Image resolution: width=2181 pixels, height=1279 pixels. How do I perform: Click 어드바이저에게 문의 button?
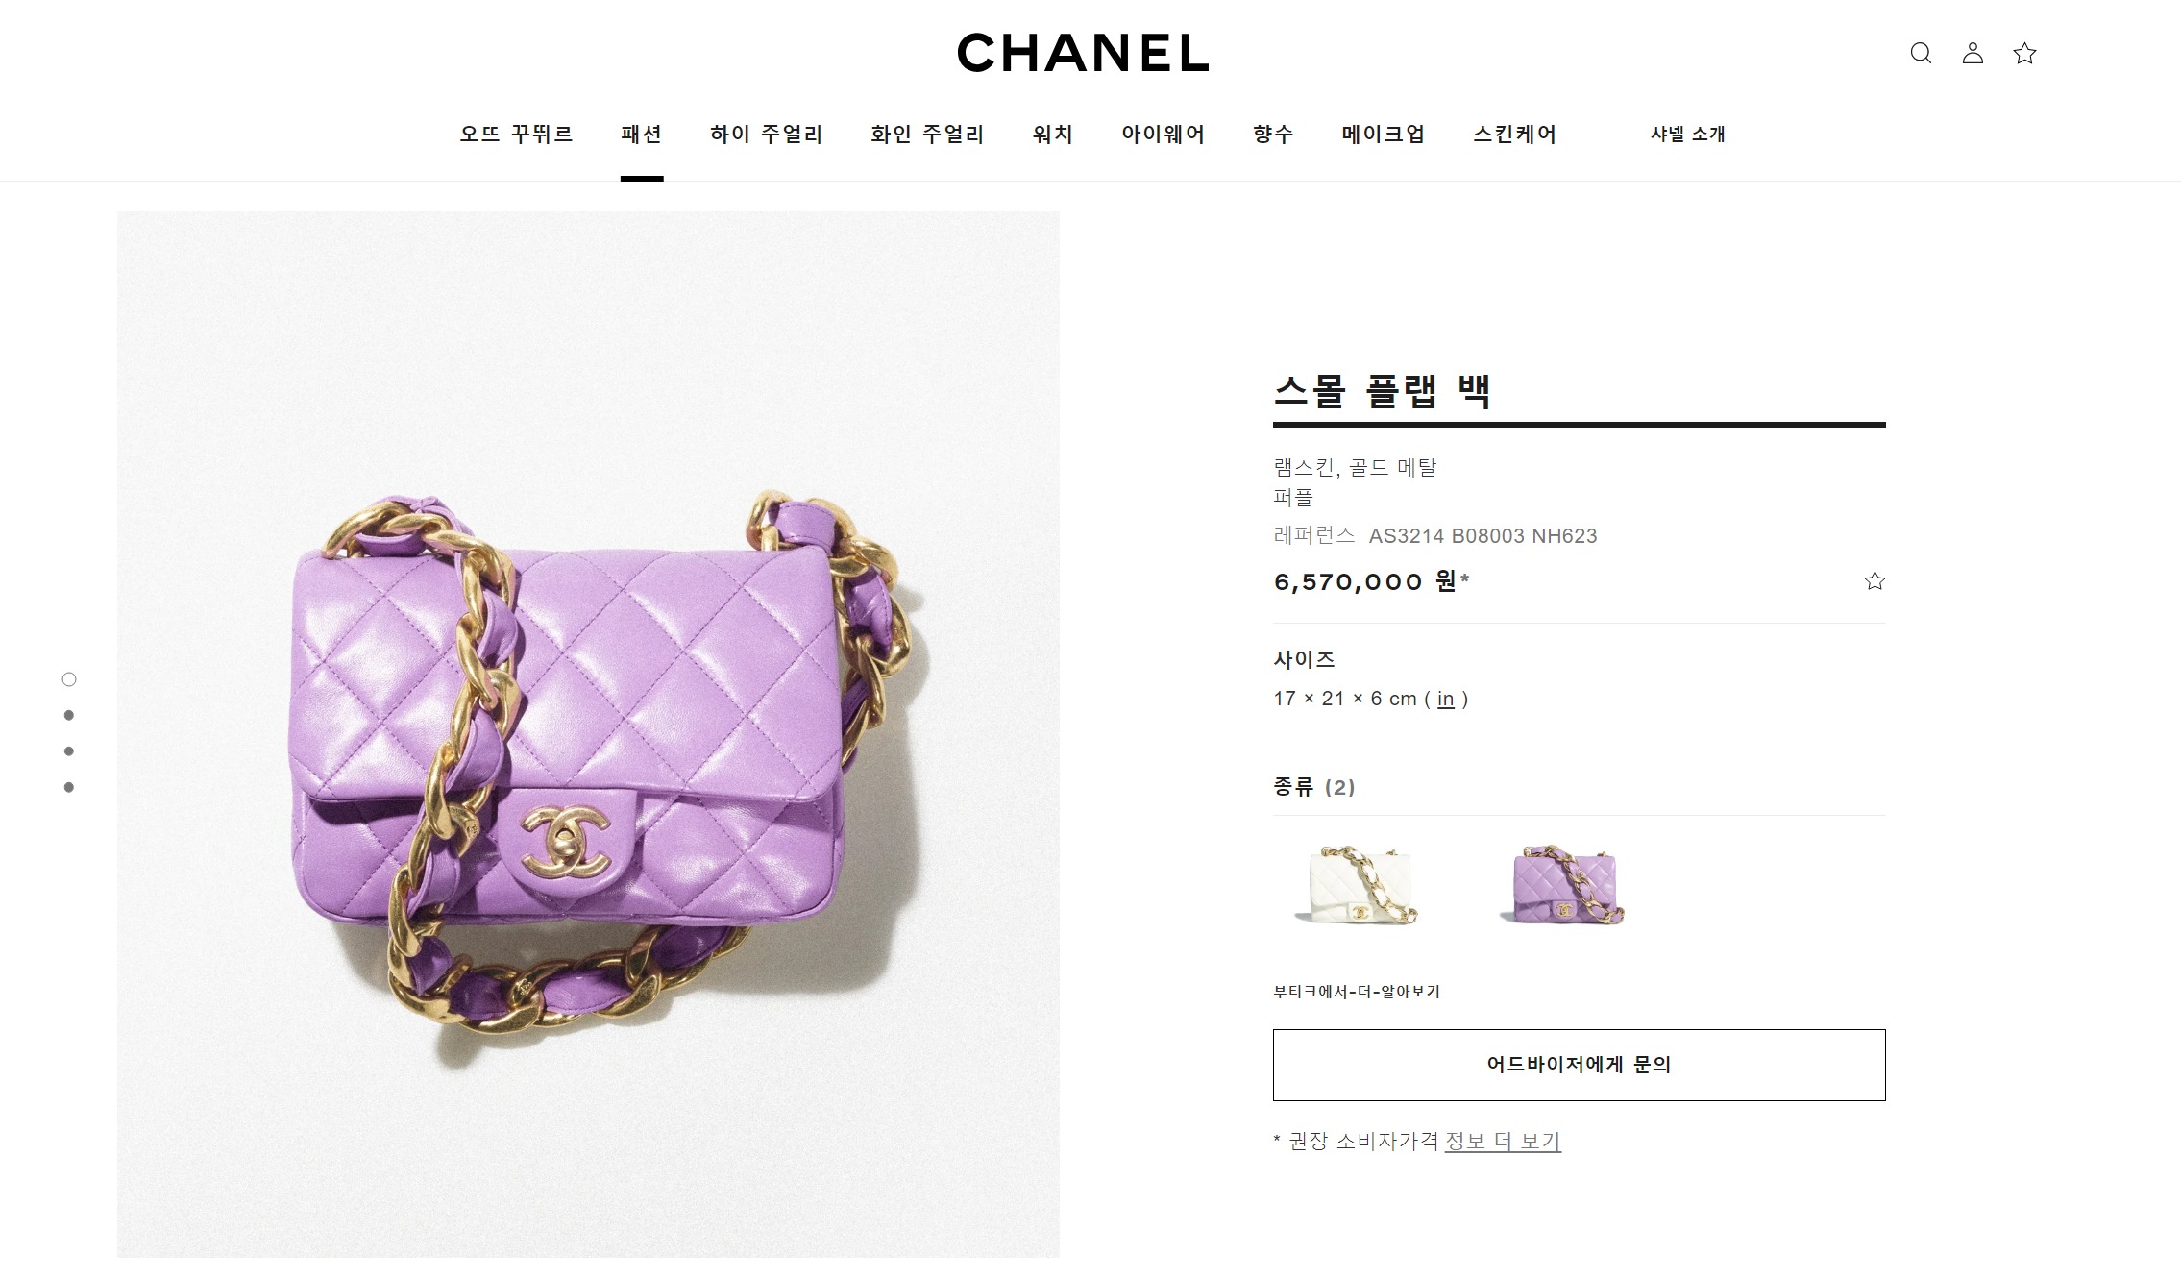click(1579, 1065)
